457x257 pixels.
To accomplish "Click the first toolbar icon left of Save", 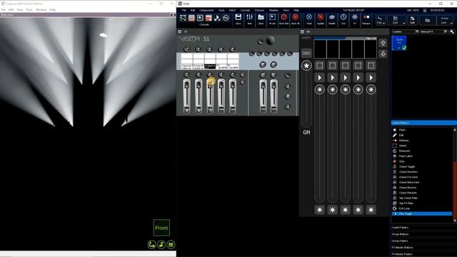I will click(x=183, y=18).
